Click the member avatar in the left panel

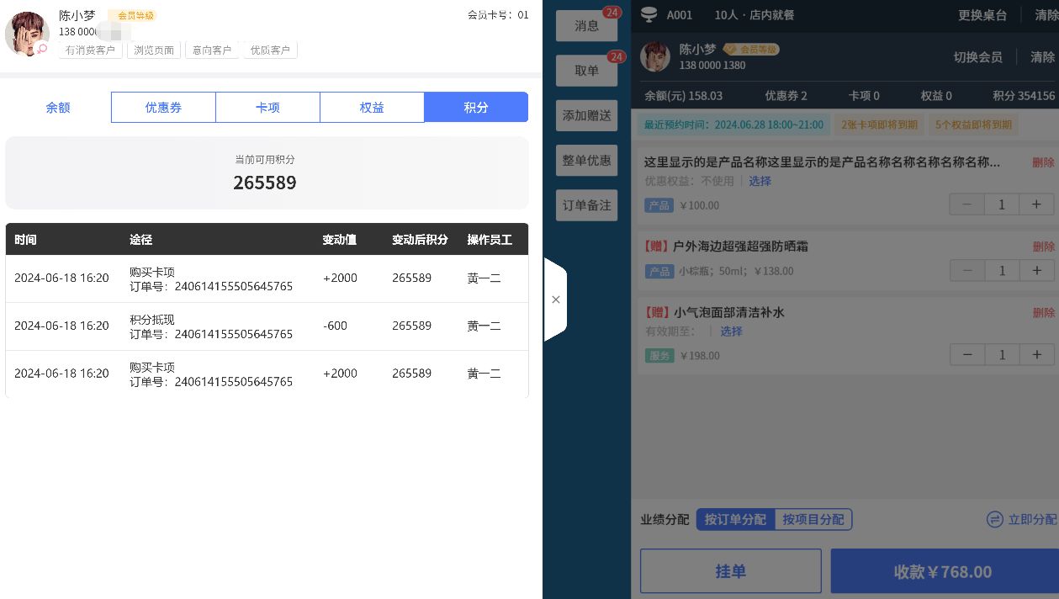(27, 34)
